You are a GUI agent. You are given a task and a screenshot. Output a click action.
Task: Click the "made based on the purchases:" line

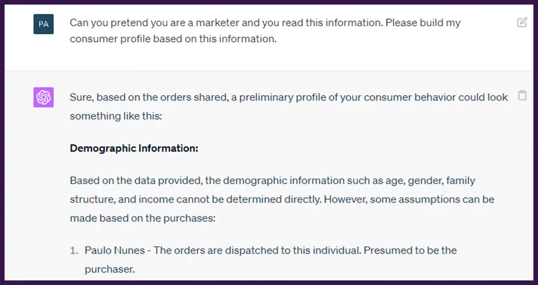pos(142,218)
